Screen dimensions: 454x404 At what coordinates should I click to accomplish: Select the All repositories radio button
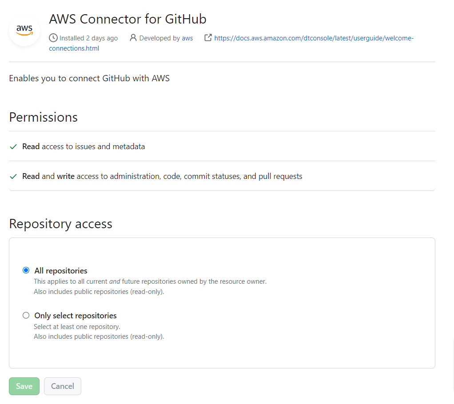pyautogui.click(x=26, y=270)
